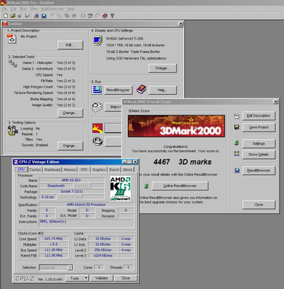The height and width of the screenshot is (289, 284).
Task: Expand the Tools dropdown arrow in CPU-Z
Action: (x=86, y=278)
